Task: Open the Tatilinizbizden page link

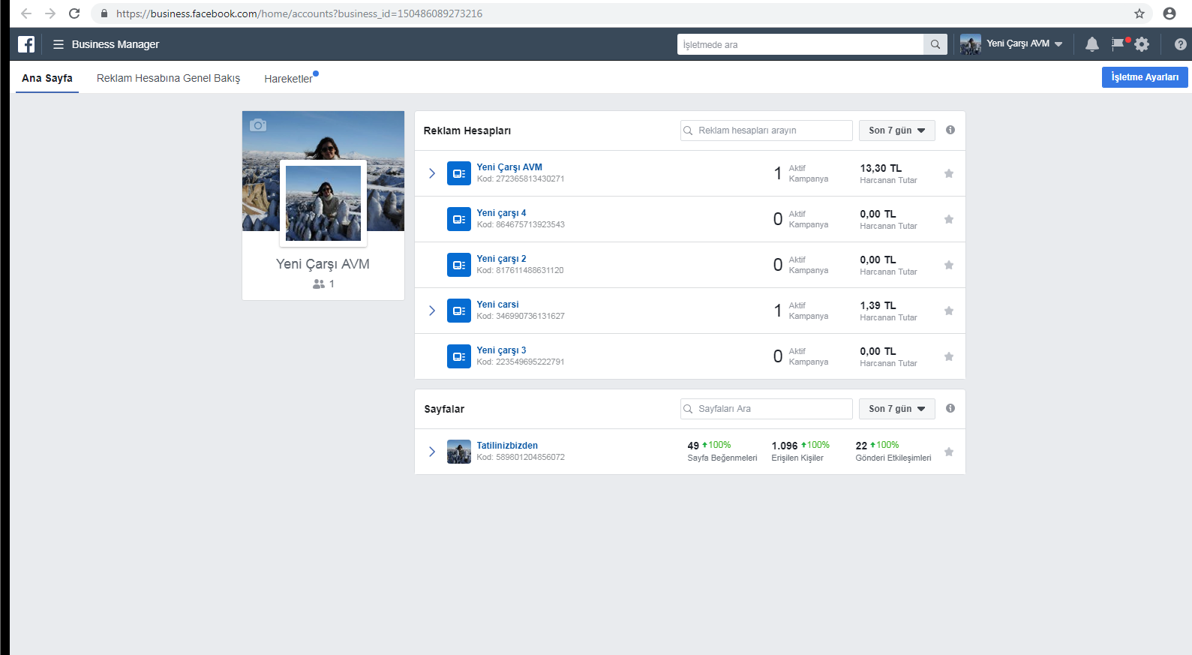Action: pyautogui.click(x=507, y=446)
